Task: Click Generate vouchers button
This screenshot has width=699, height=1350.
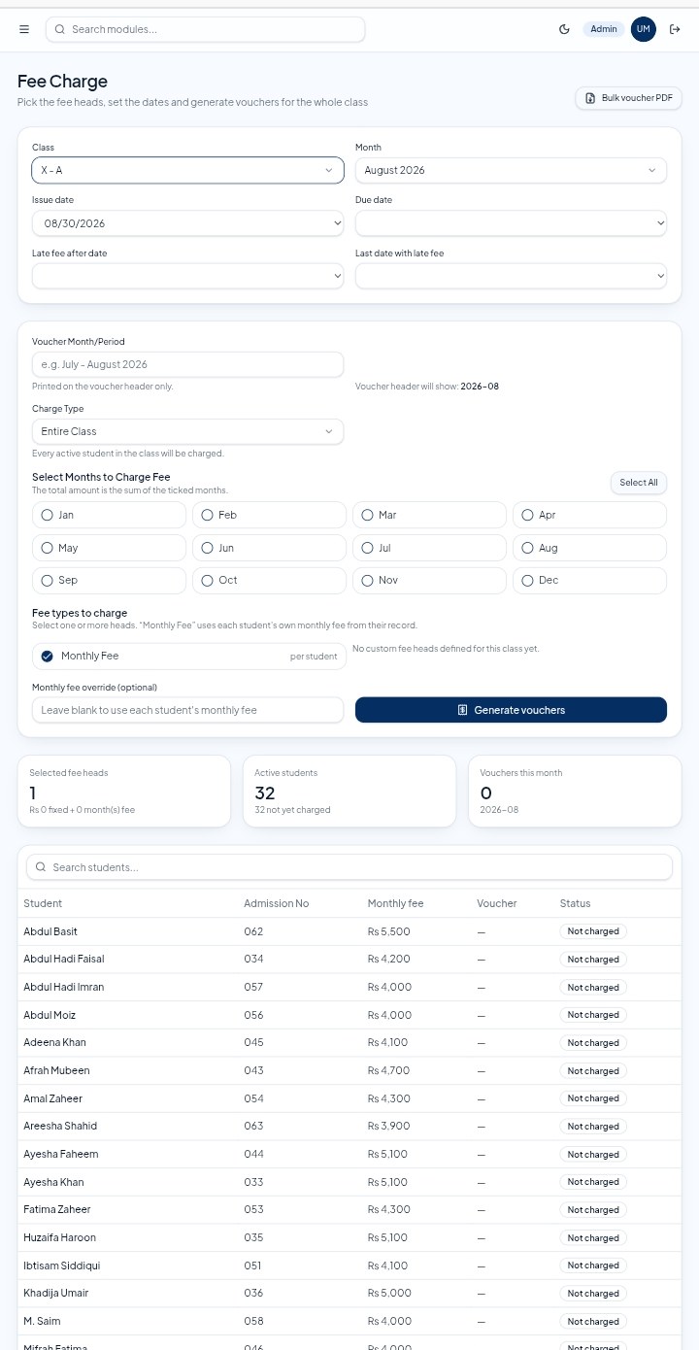Action: (x=511, y=710)
